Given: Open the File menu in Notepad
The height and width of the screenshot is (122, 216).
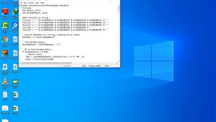Looking at the screenshot, I should point(21,3).
